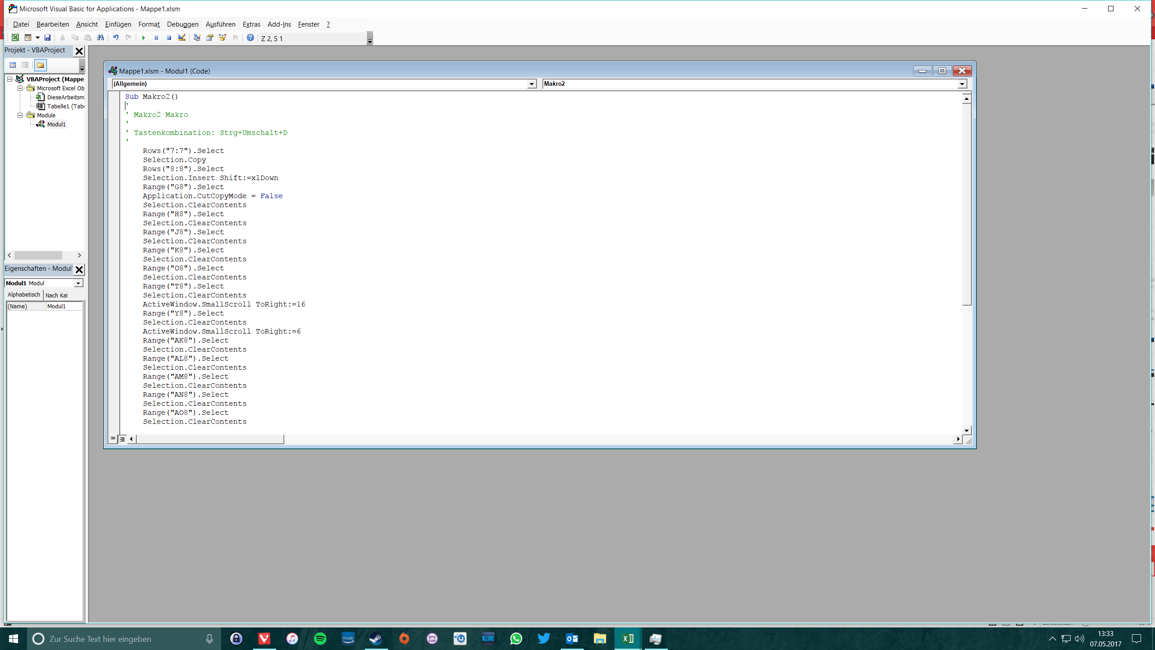Switch to procedure view at the bottom left
Viewport: 1155px width, 650px height.
click(113, 439)
